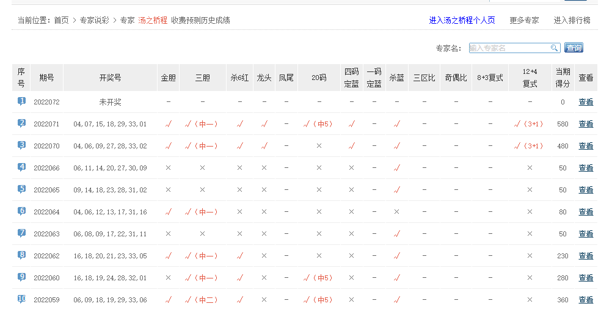Navigate to 首页 in breadcrumb
The image size is (612, 309).
[61, 20]
